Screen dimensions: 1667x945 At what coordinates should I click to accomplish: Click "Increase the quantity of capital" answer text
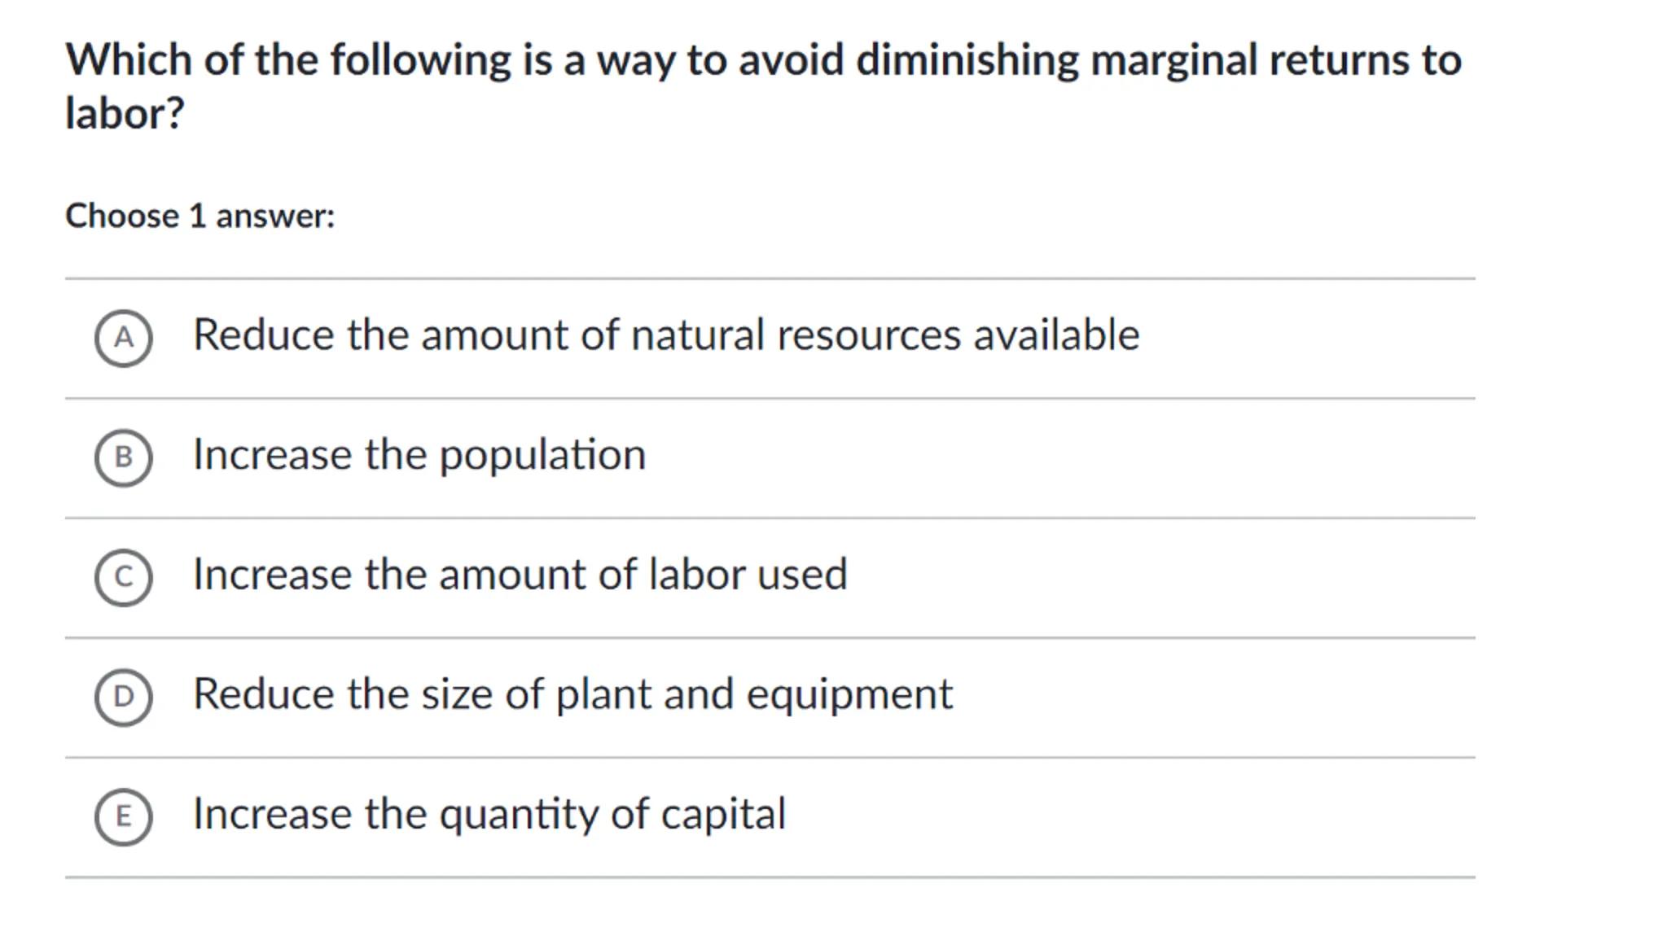(x=489, y=814)
